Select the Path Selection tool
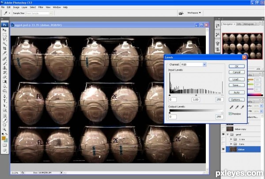265x179 pixels. 4,106
